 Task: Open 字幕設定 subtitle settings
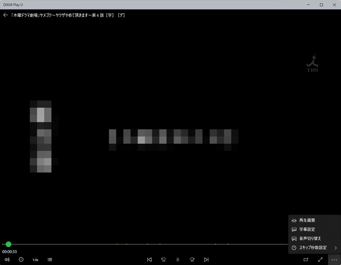pyautogui.click(x=307, y=230)
